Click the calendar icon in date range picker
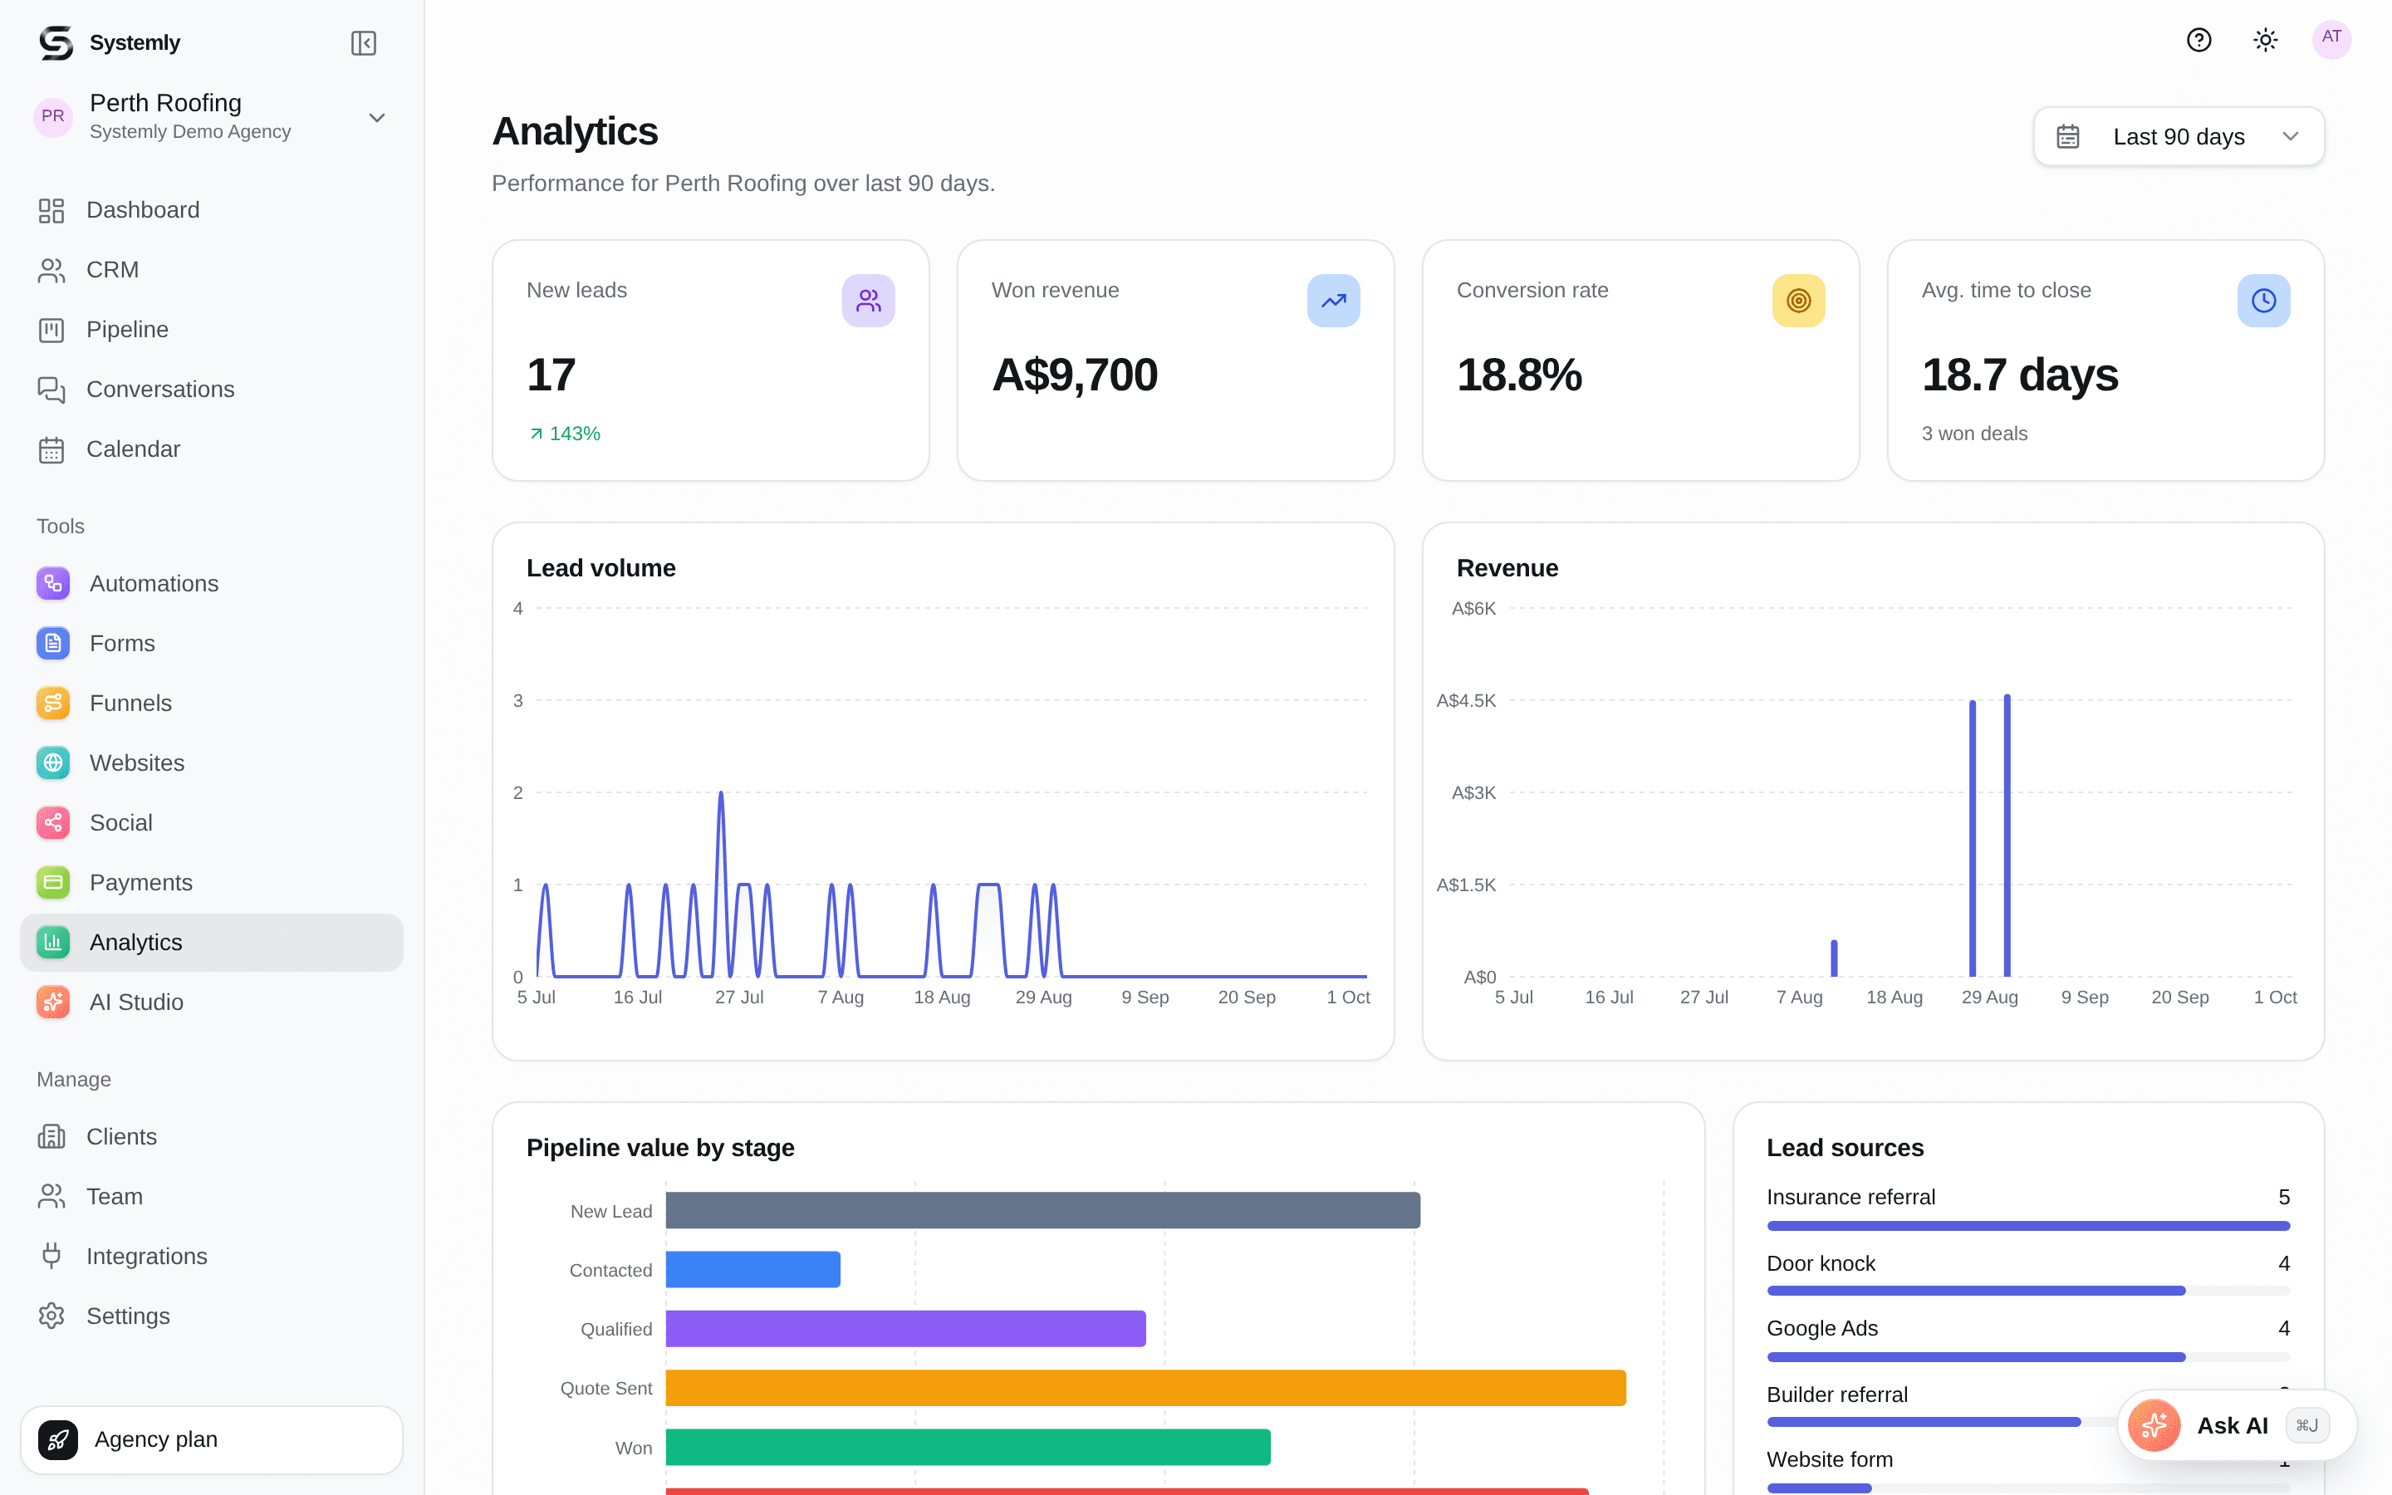This screenshot has width=2392, height=1495. [2068, 136]
